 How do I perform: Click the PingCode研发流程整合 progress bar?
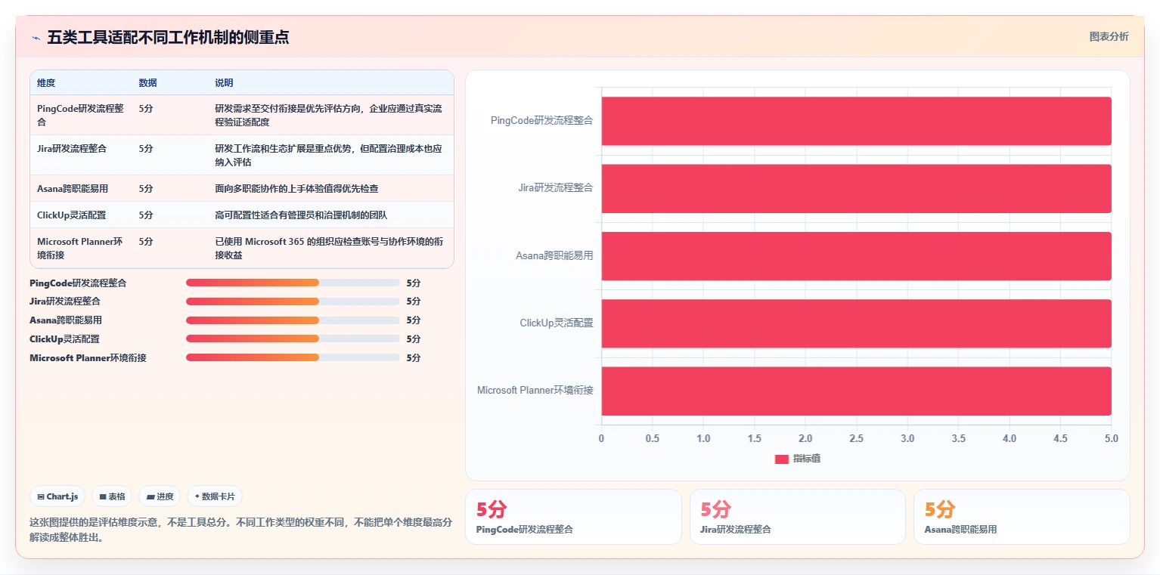pyautogui.click(x=293, y=283)
